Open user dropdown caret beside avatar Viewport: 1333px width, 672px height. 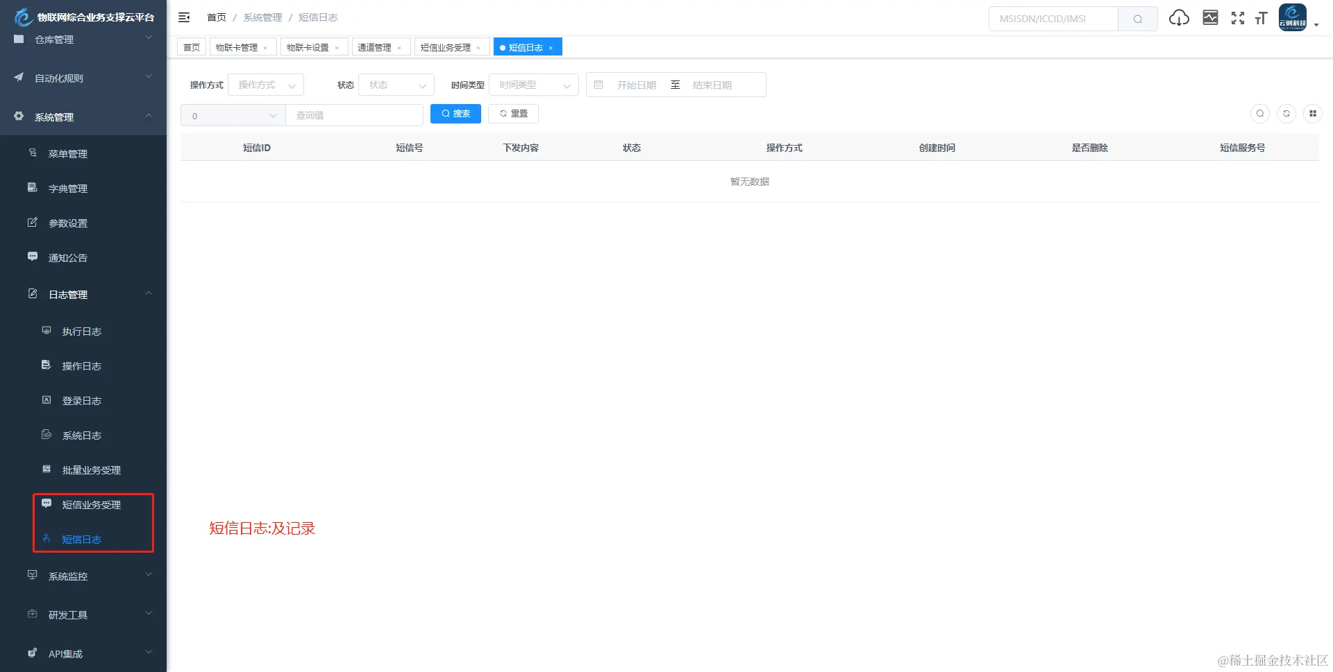(1316, 25)
